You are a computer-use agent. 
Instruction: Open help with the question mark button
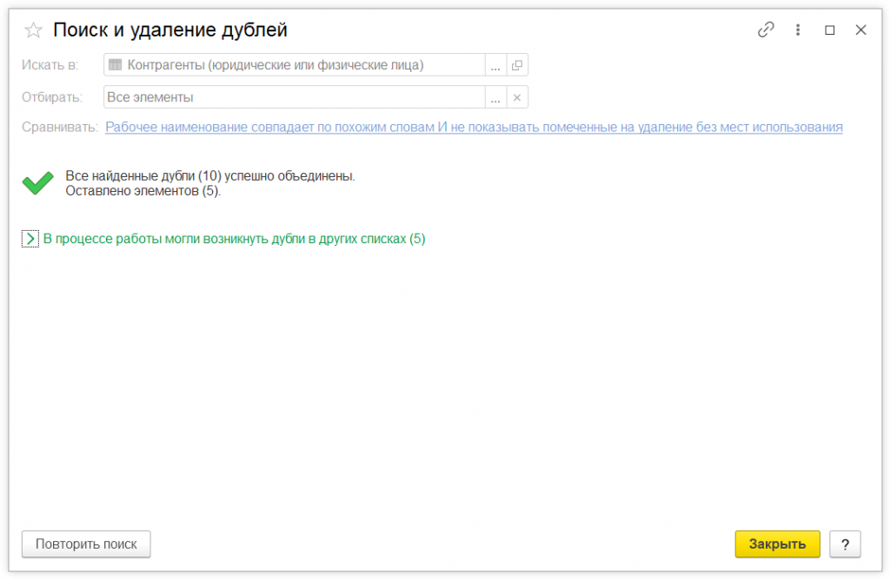pos(845,544)
